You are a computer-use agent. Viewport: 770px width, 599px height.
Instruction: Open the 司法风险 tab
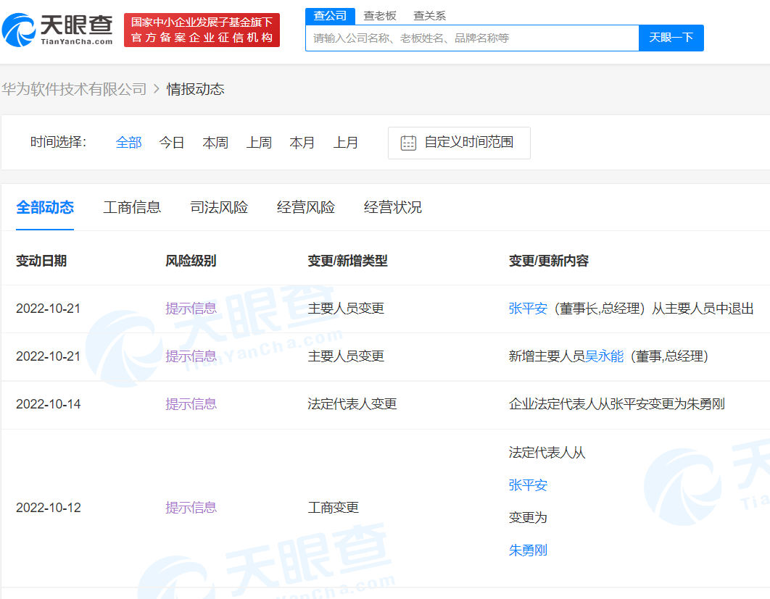(x=218, y=207)
